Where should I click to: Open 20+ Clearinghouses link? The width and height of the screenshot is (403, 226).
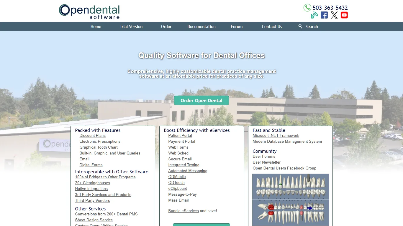(93, 183)
